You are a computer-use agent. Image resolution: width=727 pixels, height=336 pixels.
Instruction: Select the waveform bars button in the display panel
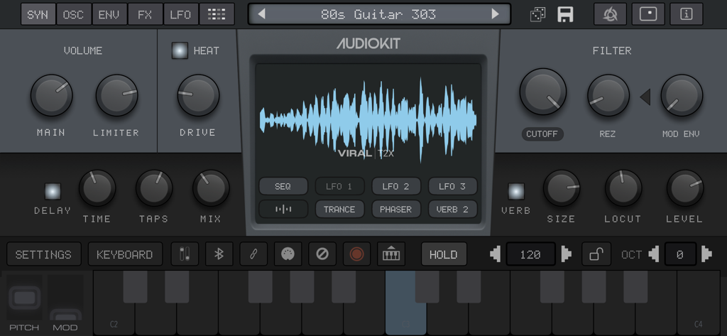coord(283,210)
